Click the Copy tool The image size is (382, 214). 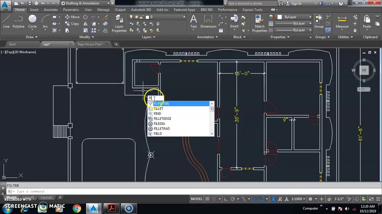point(72,24)
